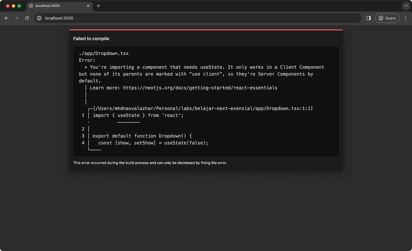
Task: Open the Next.js react-essentials documentation link
Action: [200, 88]
